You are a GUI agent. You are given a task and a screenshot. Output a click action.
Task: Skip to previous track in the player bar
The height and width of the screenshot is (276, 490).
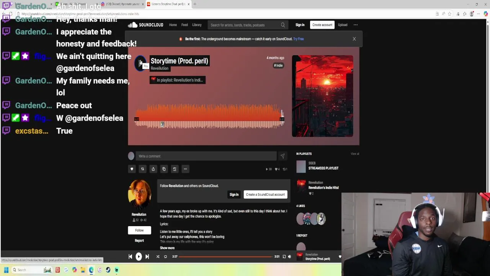(130, 257)
